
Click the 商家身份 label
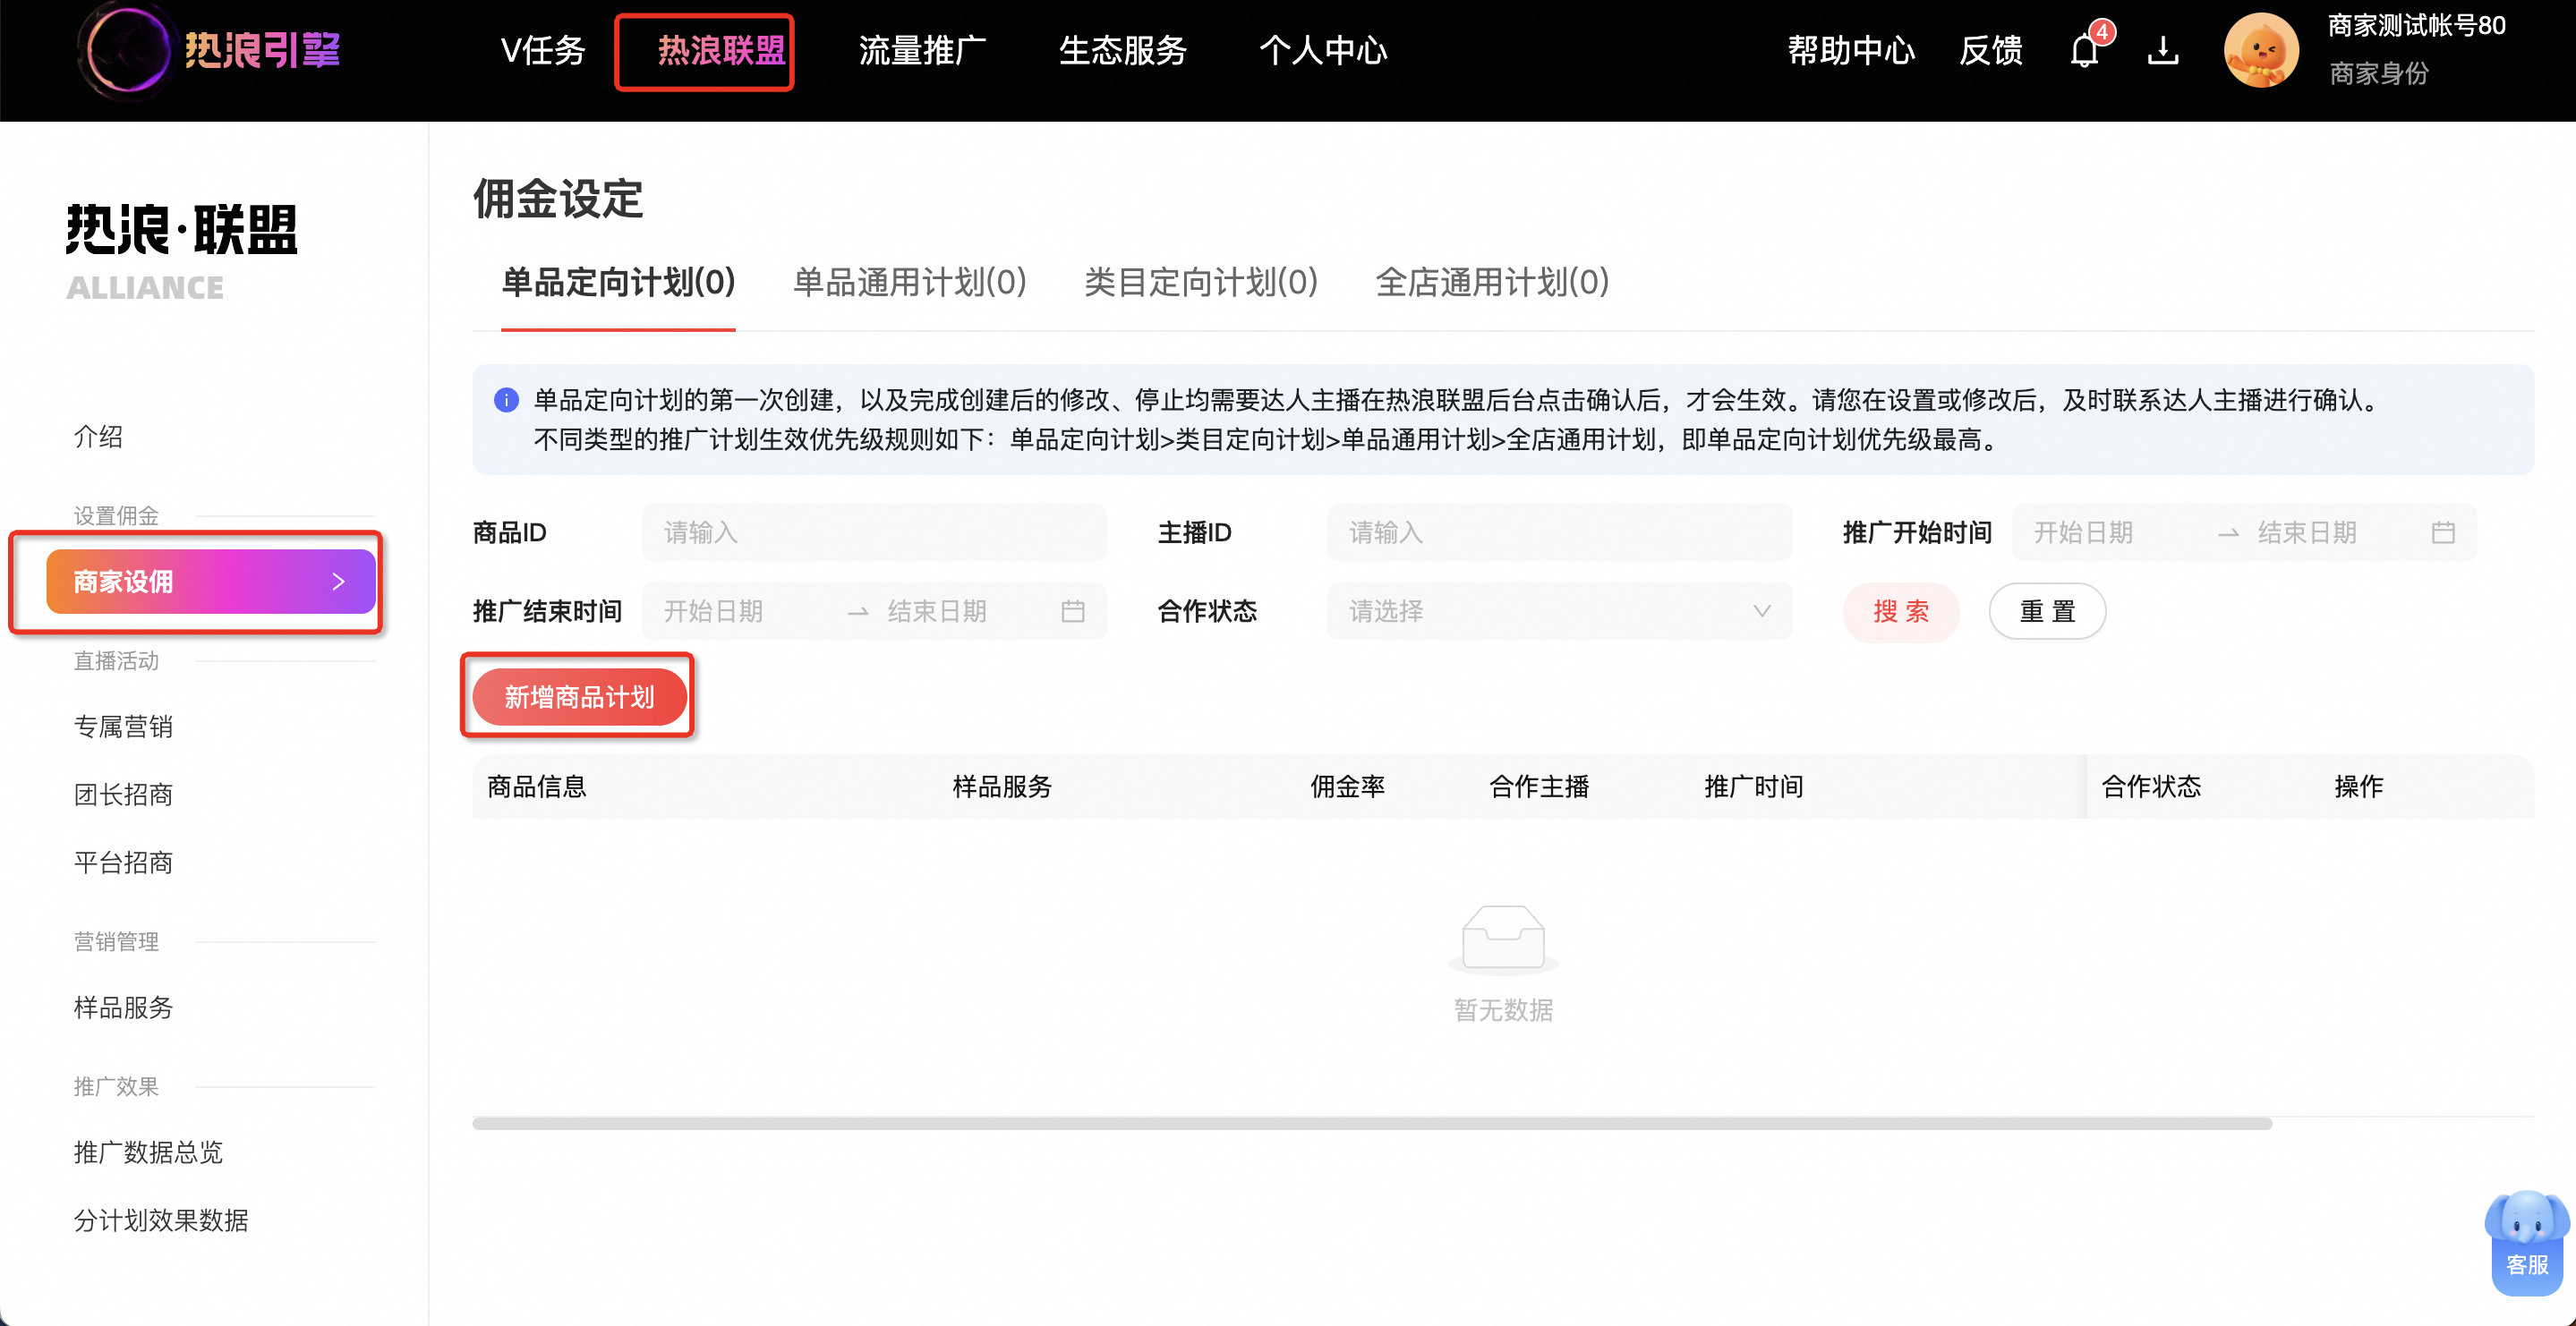pyautogui.click(x=2379, y=74)
